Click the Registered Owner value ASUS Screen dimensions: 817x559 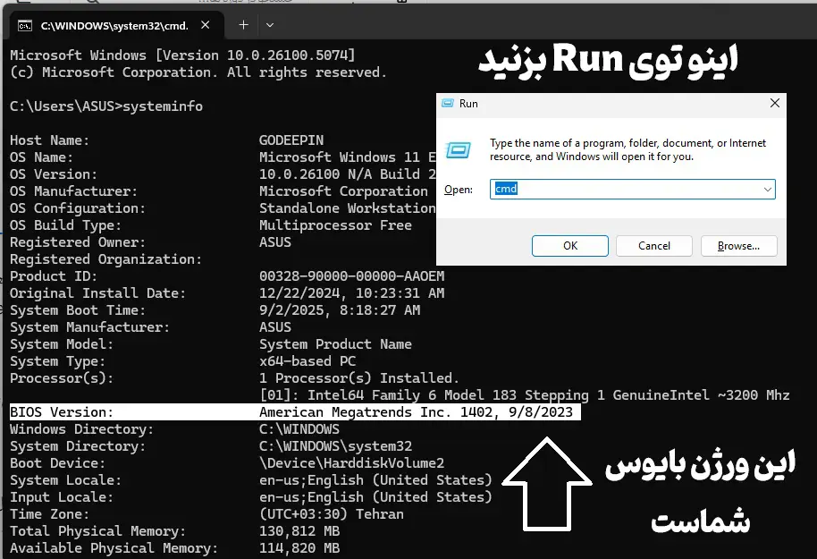(275, 242)
